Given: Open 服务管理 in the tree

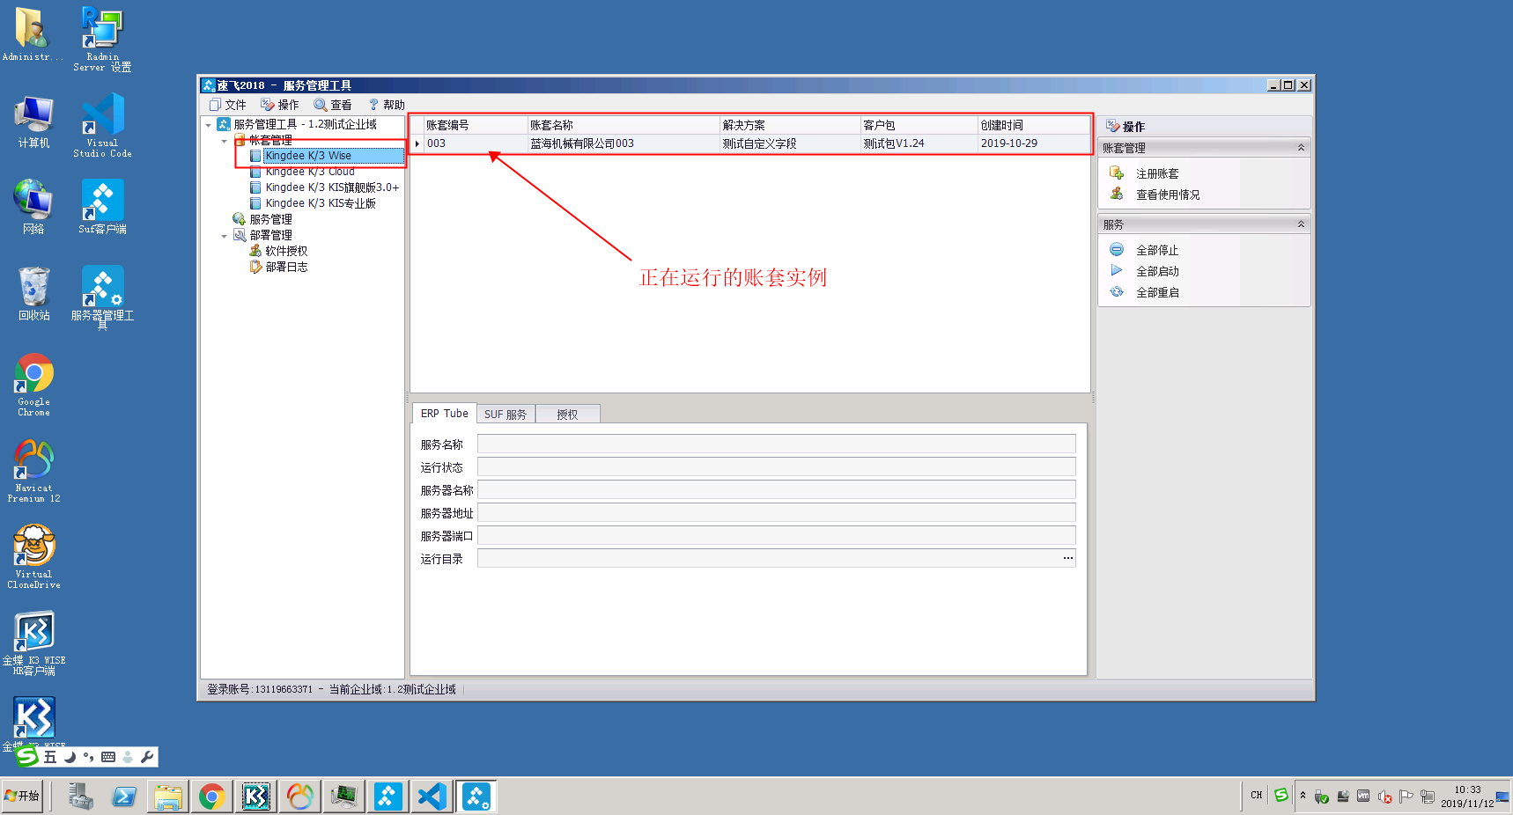Looking at the screenshot, I should (270, 219).
